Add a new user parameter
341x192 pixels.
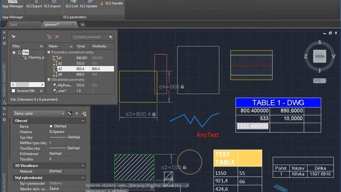point(49,37)
